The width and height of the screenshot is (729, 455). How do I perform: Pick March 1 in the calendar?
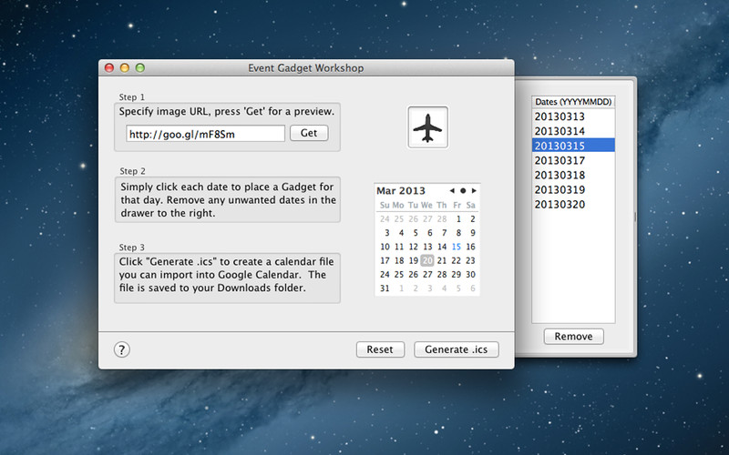[458, 219]
